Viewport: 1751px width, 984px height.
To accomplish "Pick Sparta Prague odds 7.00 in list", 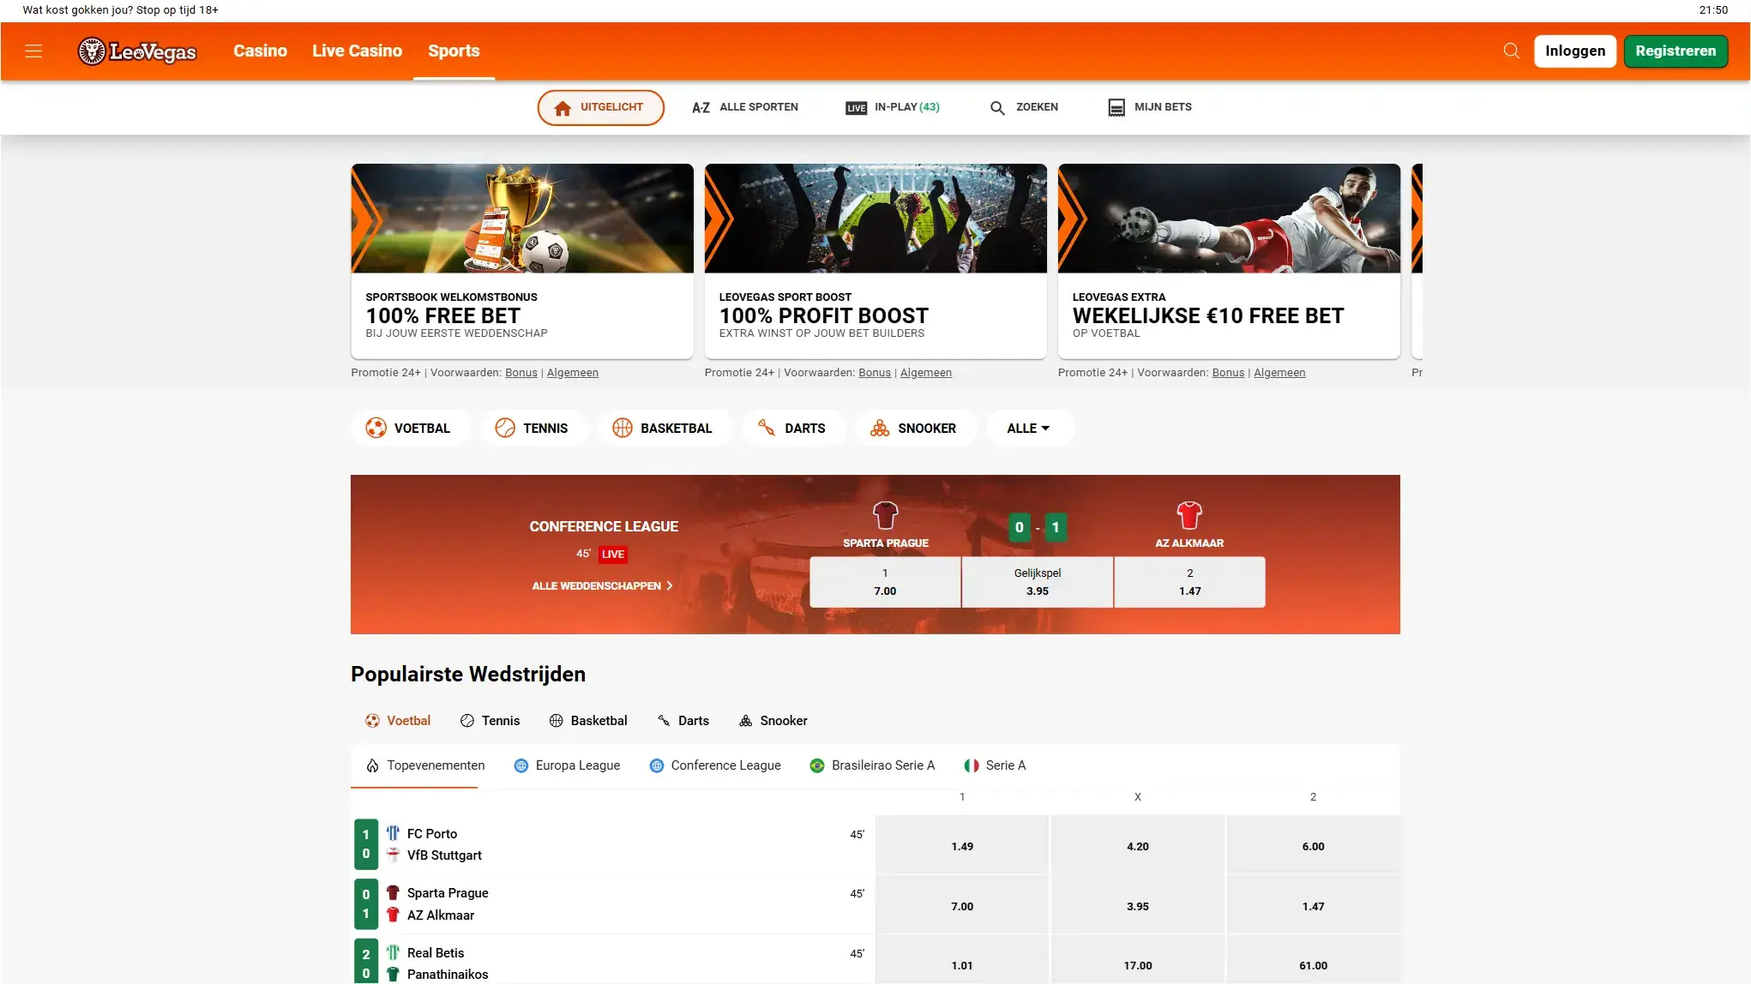I will click(962, 906).
